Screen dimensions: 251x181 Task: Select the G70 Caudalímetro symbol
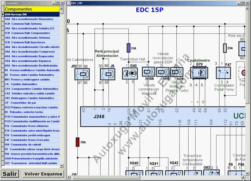point(199,73)
